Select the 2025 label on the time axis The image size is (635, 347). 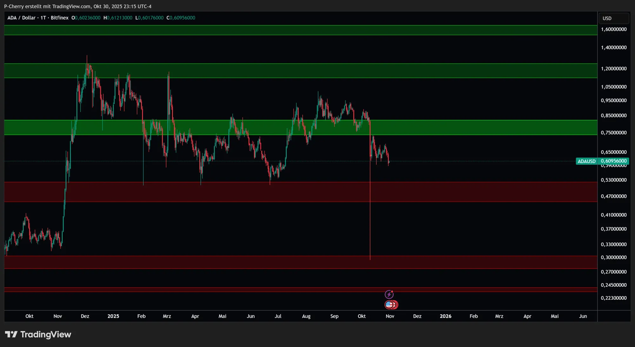(113, 316)
